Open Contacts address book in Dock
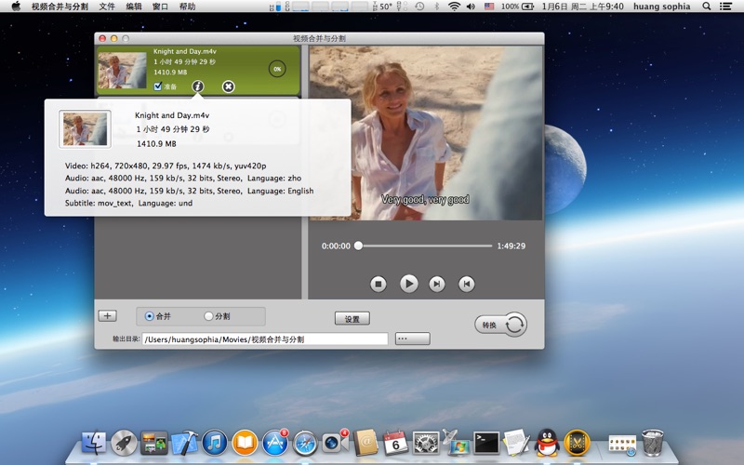744x465 pixels. coord(365,444)
